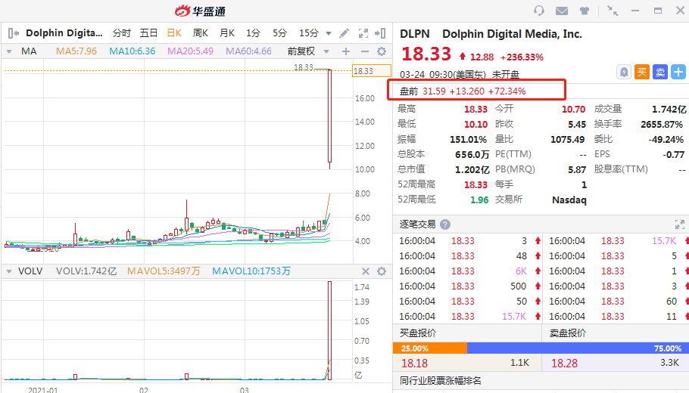Select the 月K monthly candlestick tab
This screenshot has height=393, width=689.
click(x=227, y=33)
